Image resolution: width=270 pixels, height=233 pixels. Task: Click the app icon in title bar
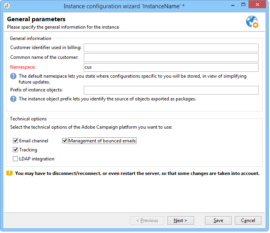pos(7,6)
